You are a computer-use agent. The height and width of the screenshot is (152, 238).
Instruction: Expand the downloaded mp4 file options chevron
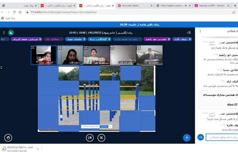(38, 148)
